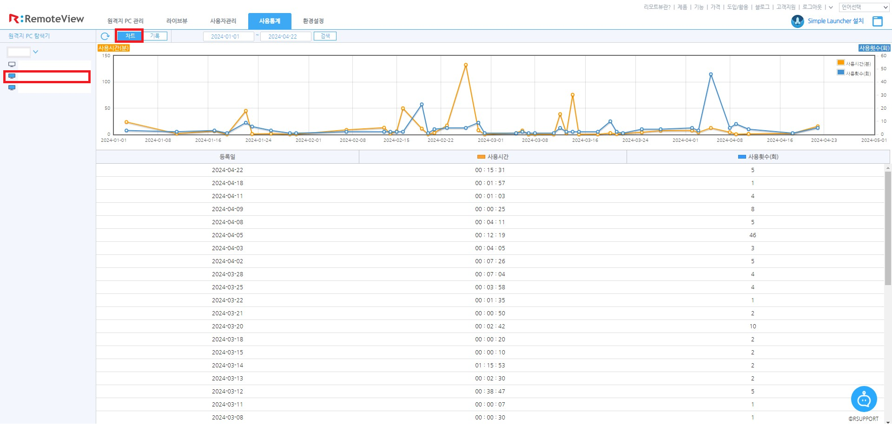Select the highlighted blue PC monitor icon
The width and height of the screenshot is (892, 426).
pyautogui.click(x=12, y=76)
